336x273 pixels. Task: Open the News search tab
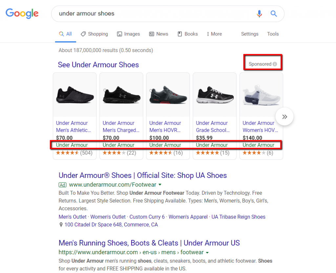[x=158, y=34]
